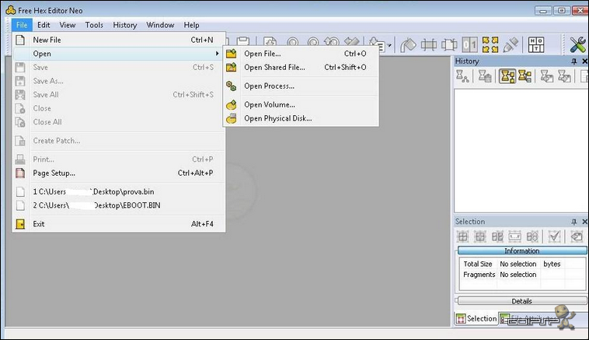The width and height of the screenshot is (589, 340).
Task: Click the checkmark icon in Selection toolbar
Action: coord(555,237)
